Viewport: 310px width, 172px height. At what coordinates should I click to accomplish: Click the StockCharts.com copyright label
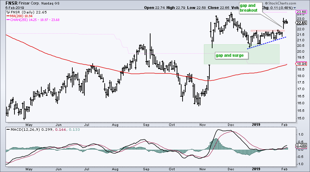pos(280,3)
